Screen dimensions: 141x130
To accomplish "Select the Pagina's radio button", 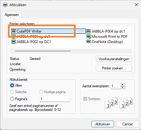I will (12, 99).
